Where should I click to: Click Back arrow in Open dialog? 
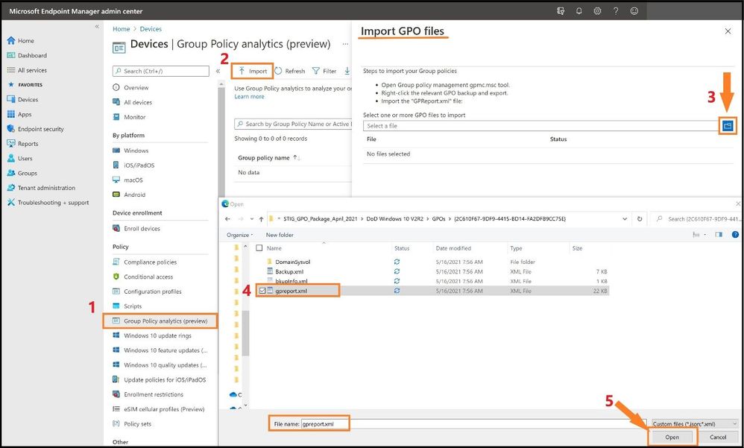pos(228,219)
